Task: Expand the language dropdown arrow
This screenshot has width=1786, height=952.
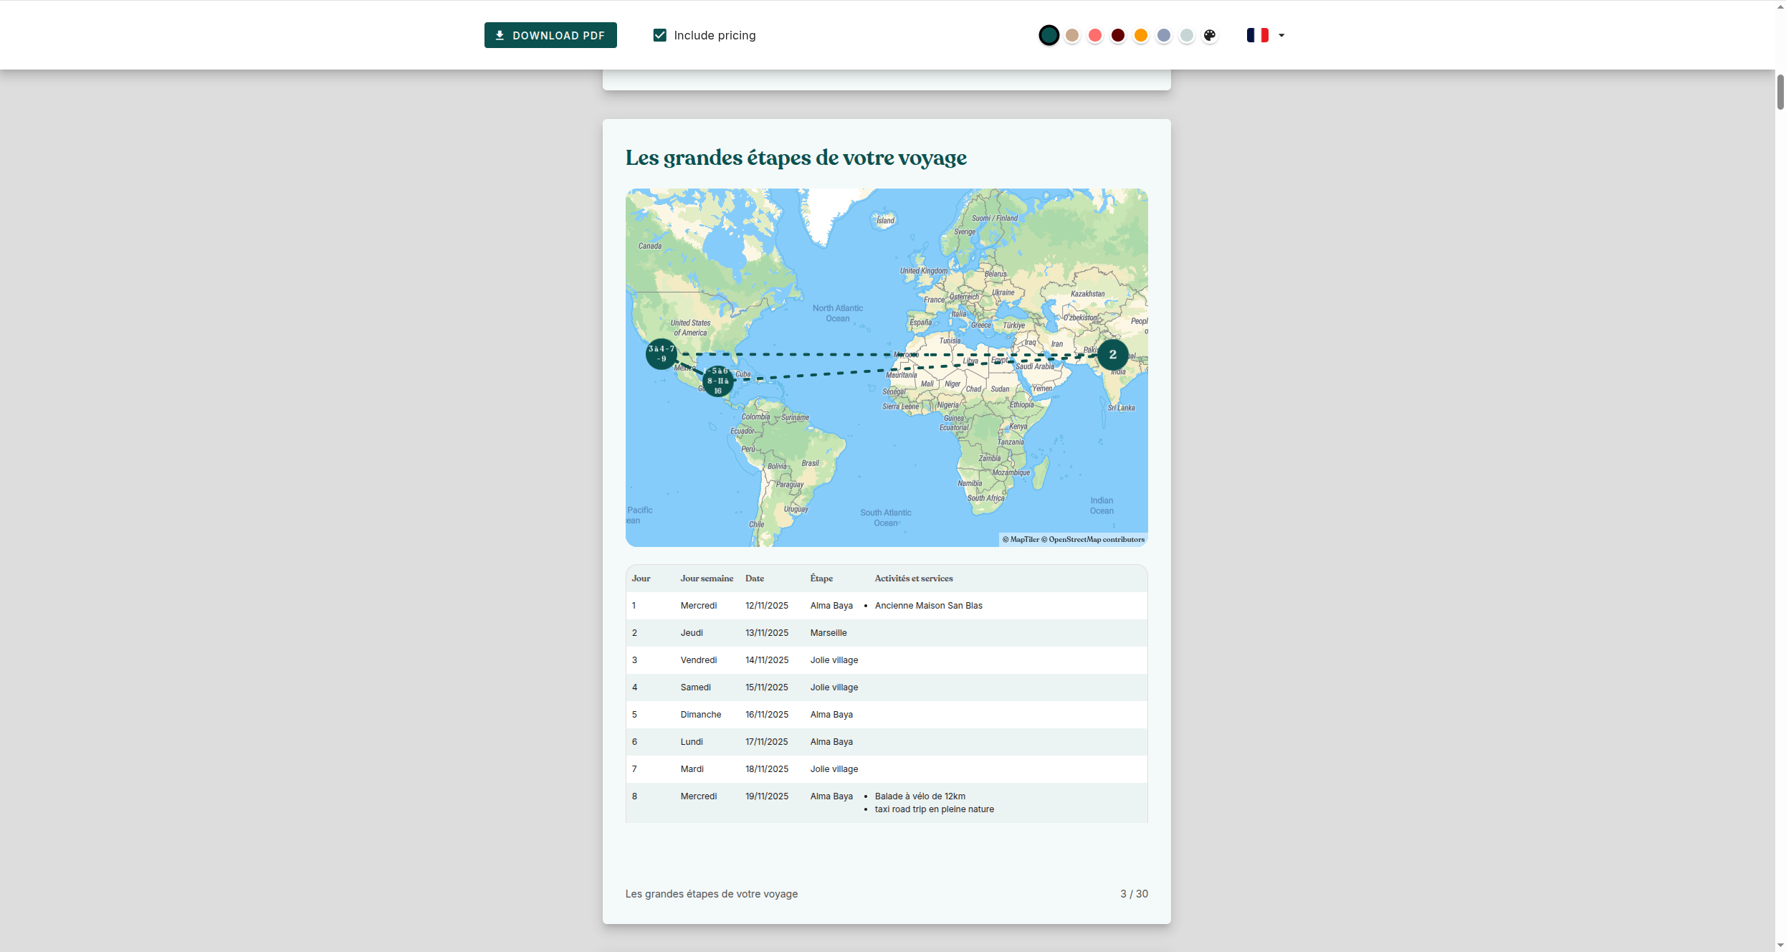Action: coord(1281,35)
